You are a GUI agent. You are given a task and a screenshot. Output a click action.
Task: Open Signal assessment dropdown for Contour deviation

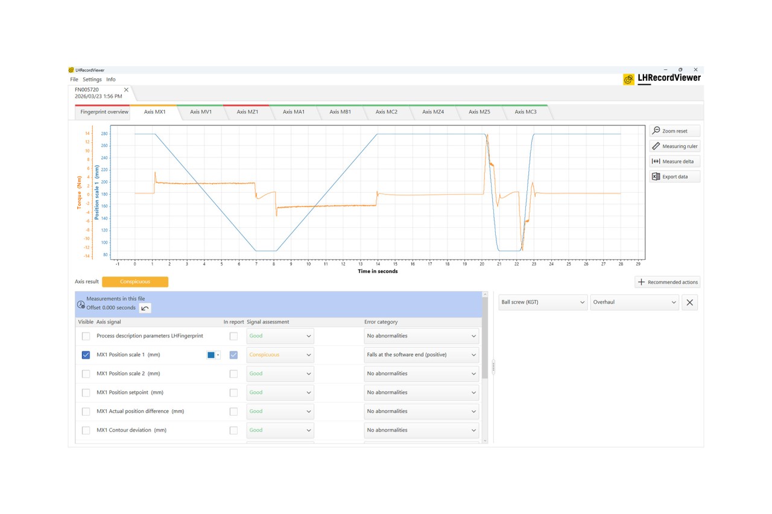280,430
